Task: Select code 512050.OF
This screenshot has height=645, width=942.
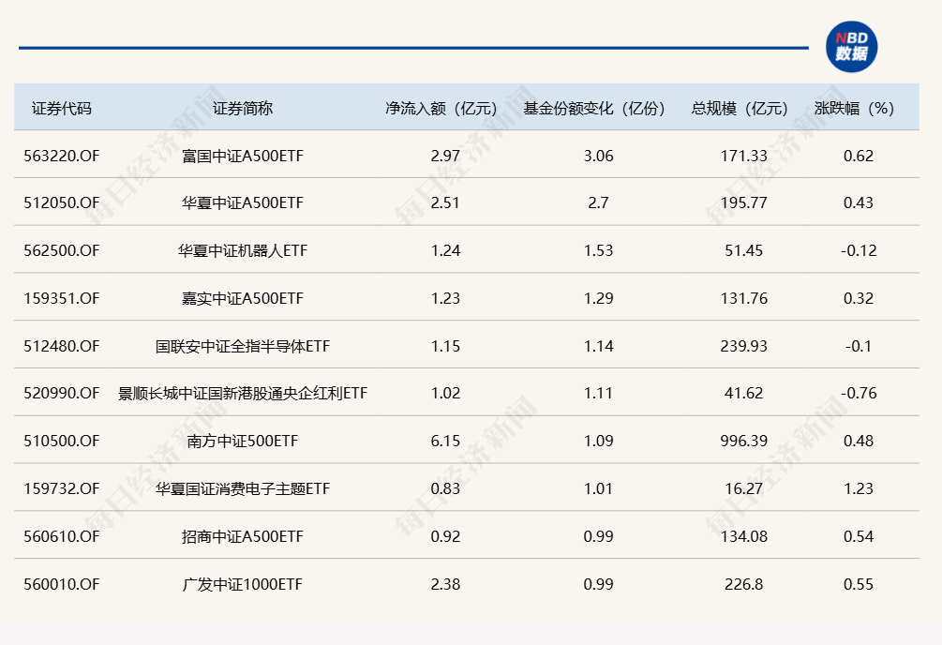Action: pos(61,202)
